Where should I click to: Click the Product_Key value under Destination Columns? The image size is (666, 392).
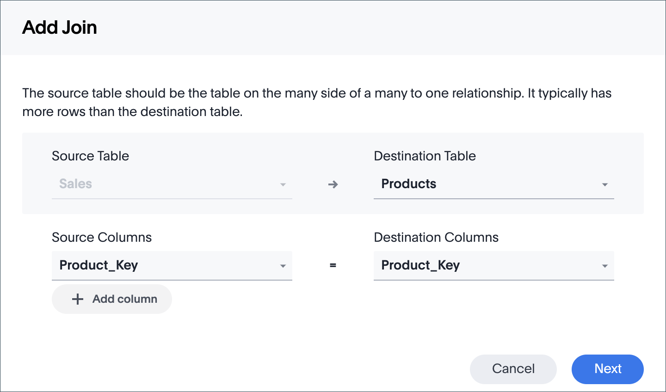click(x=420, y=265)
